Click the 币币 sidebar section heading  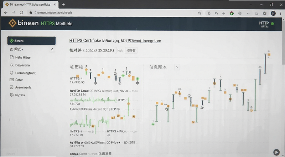click(16, 49)
